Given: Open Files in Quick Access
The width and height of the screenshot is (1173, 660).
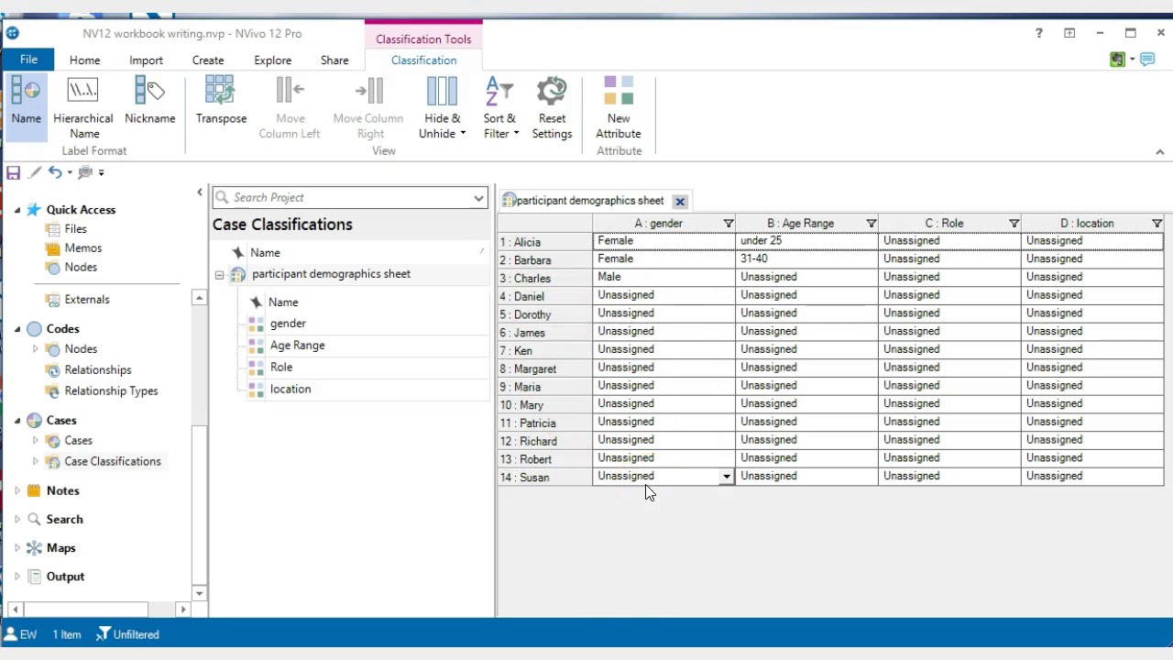Looking at the screenshot, I should coord(75,229).
